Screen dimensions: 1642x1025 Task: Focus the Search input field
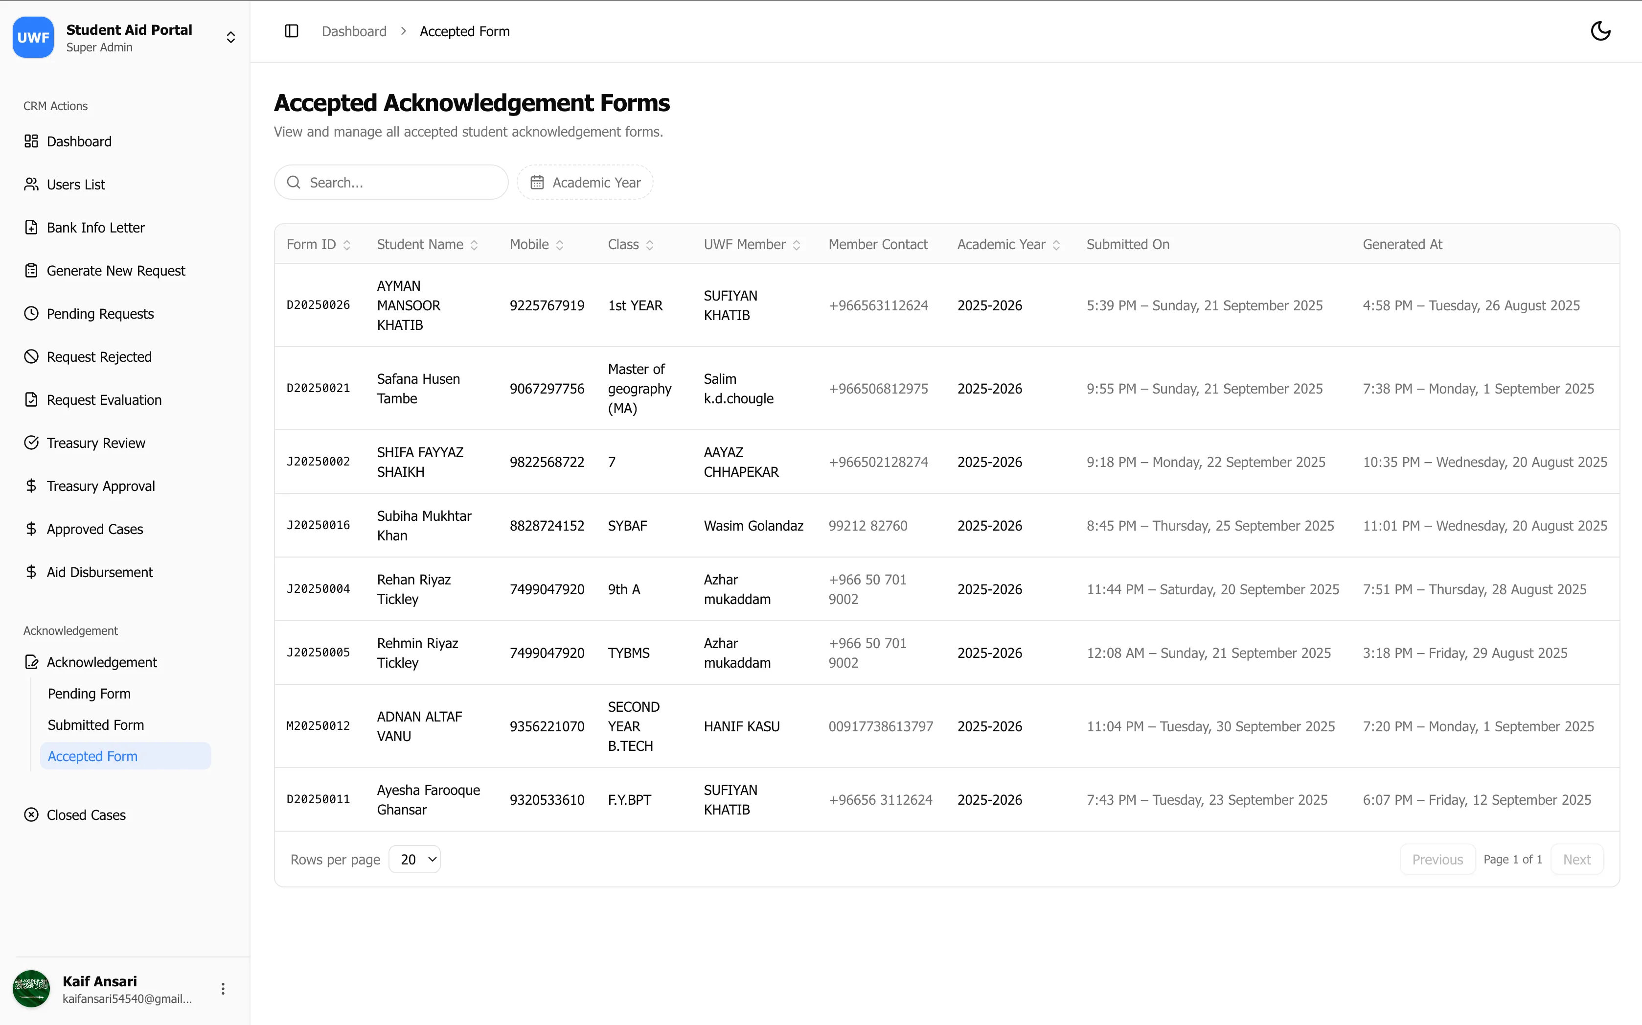391,183
